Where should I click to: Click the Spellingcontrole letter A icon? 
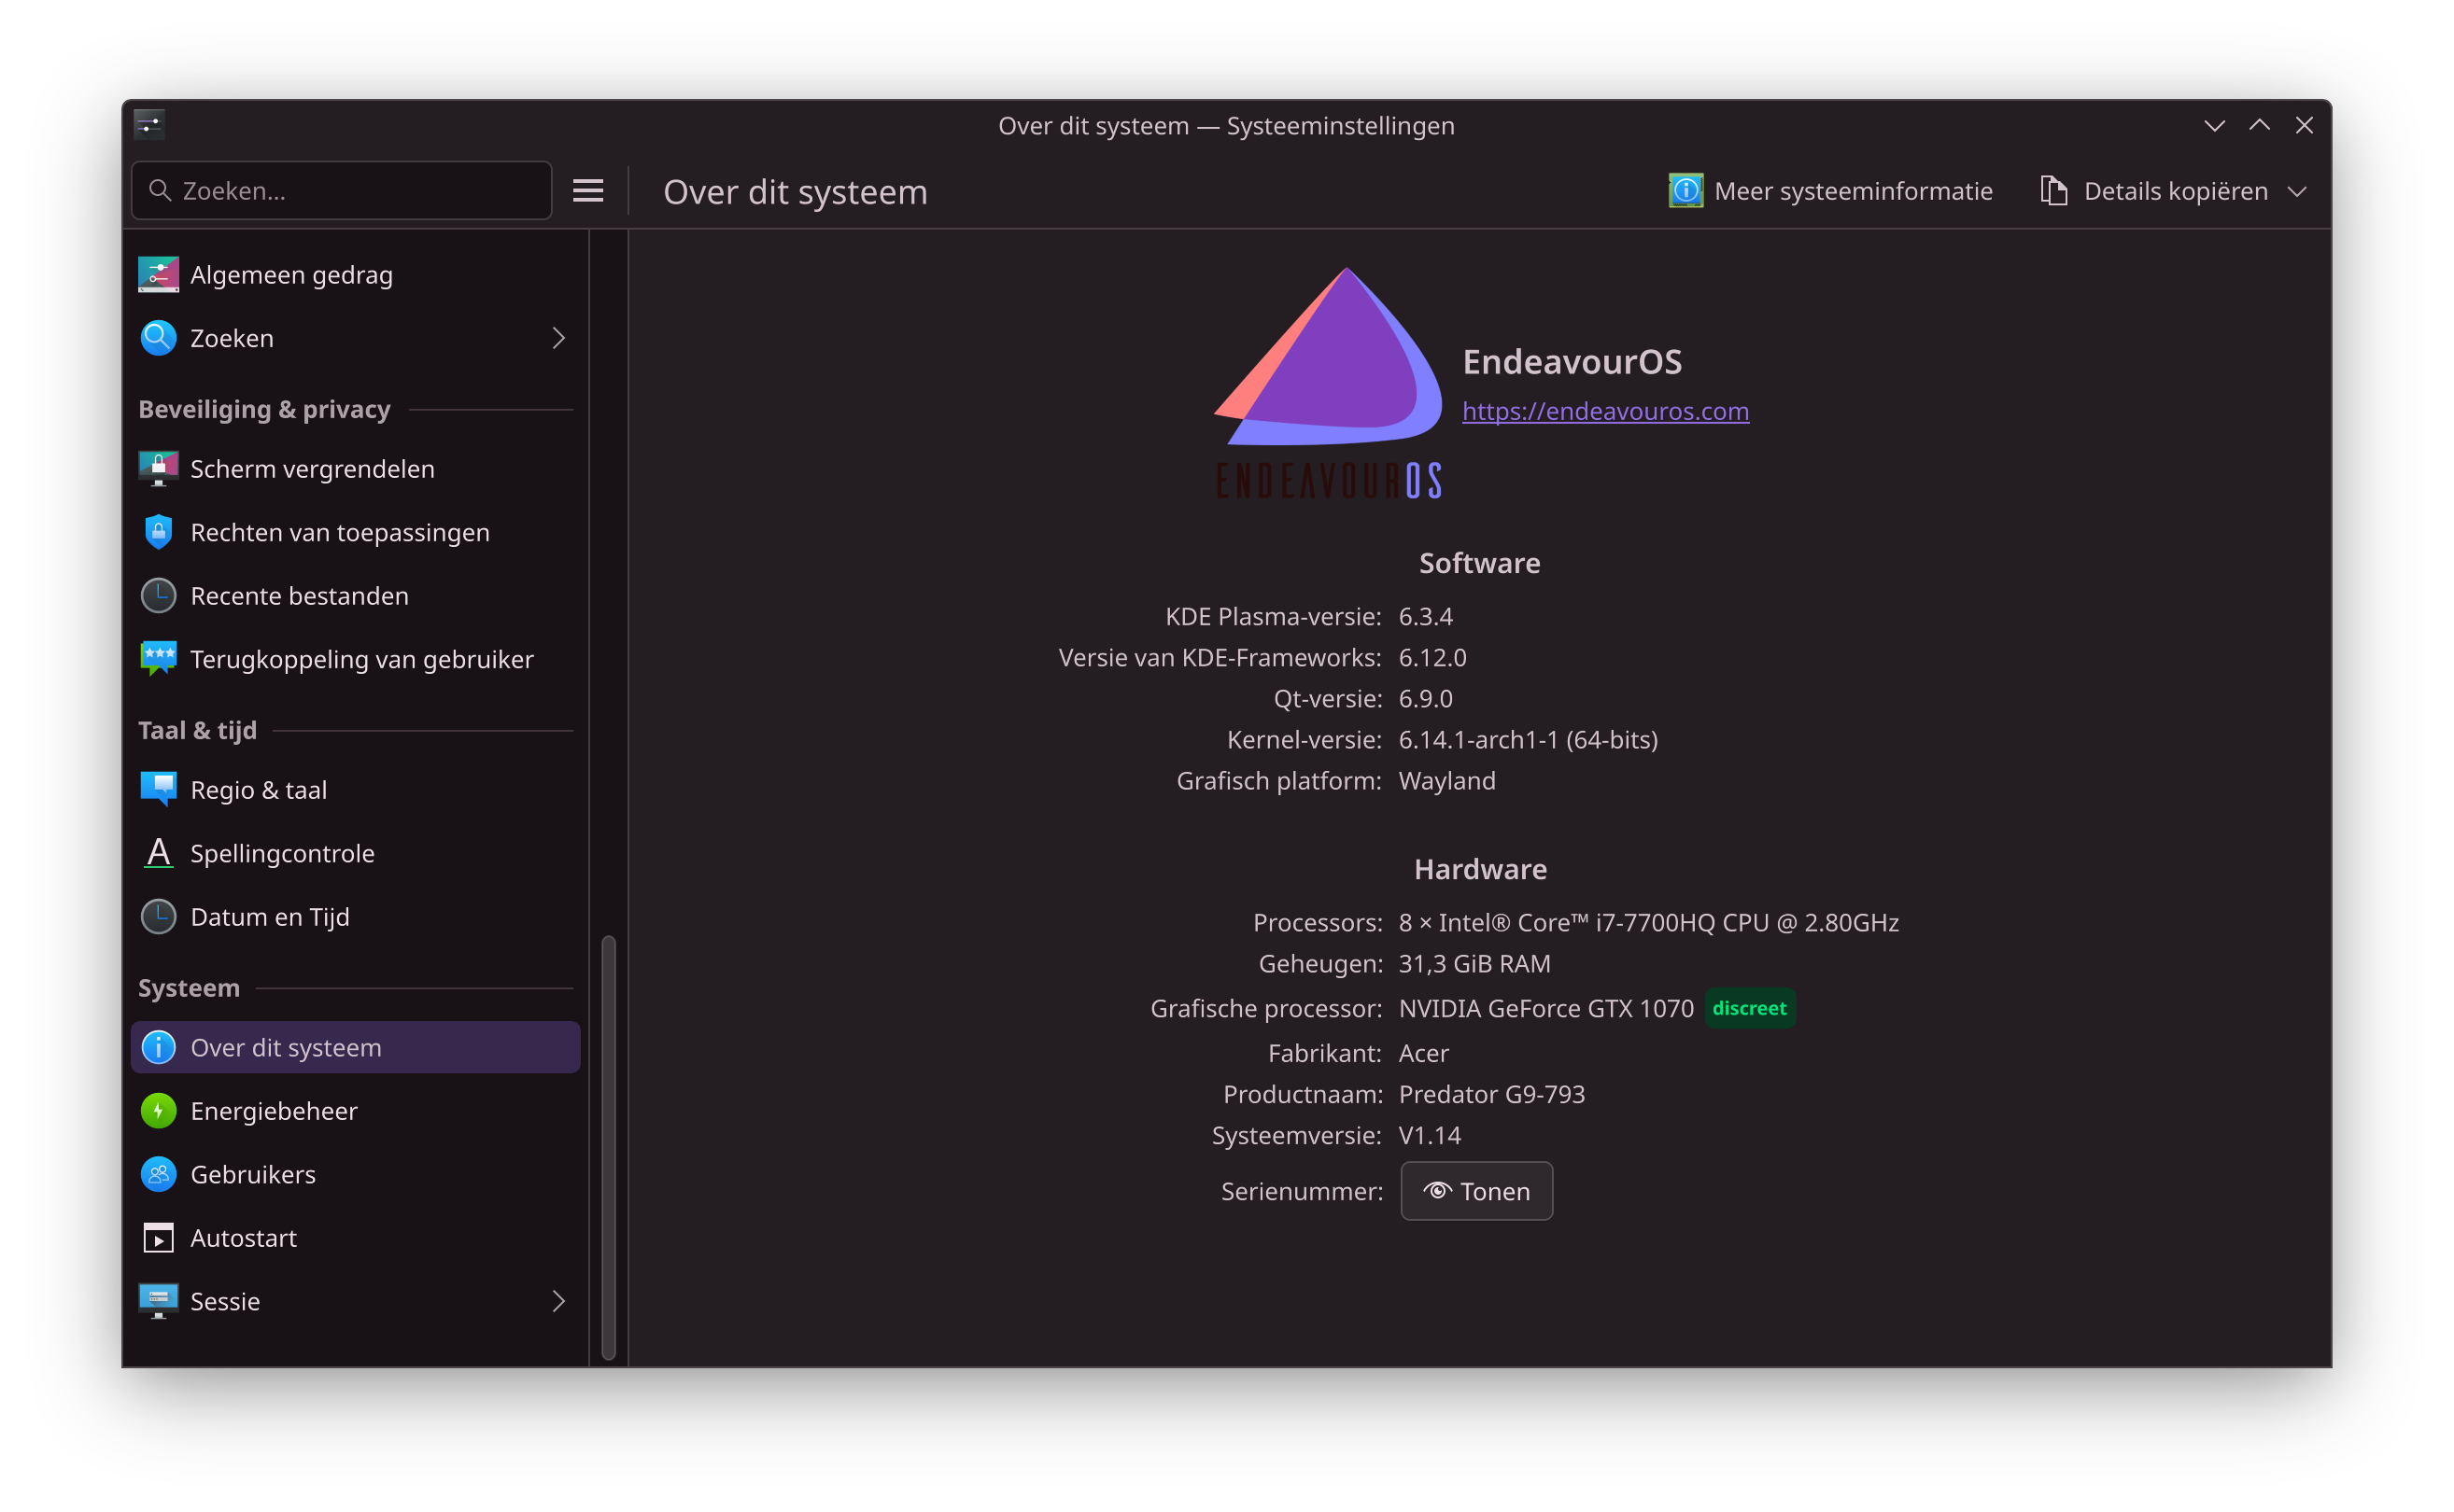158,853
